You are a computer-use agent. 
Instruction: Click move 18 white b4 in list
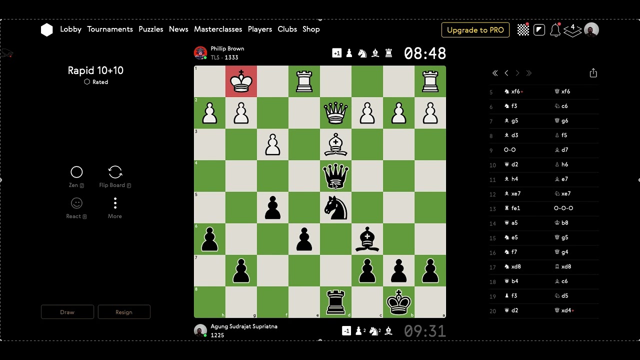click(x=511, y=281)
